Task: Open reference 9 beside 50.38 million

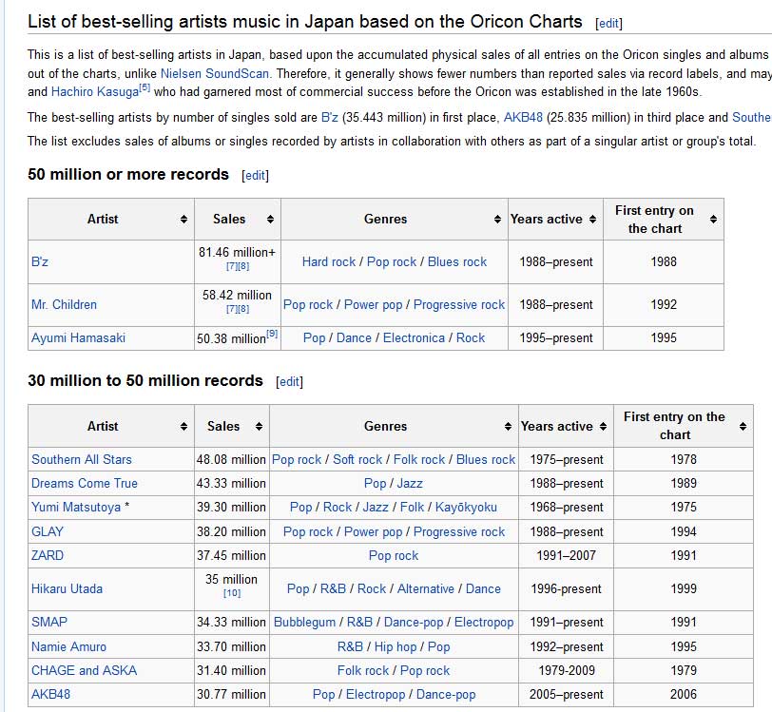Action: tap(272, 334)
